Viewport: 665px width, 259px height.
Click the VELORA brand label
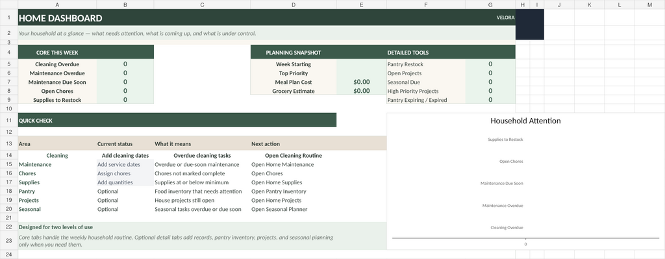tap(505, 18)
